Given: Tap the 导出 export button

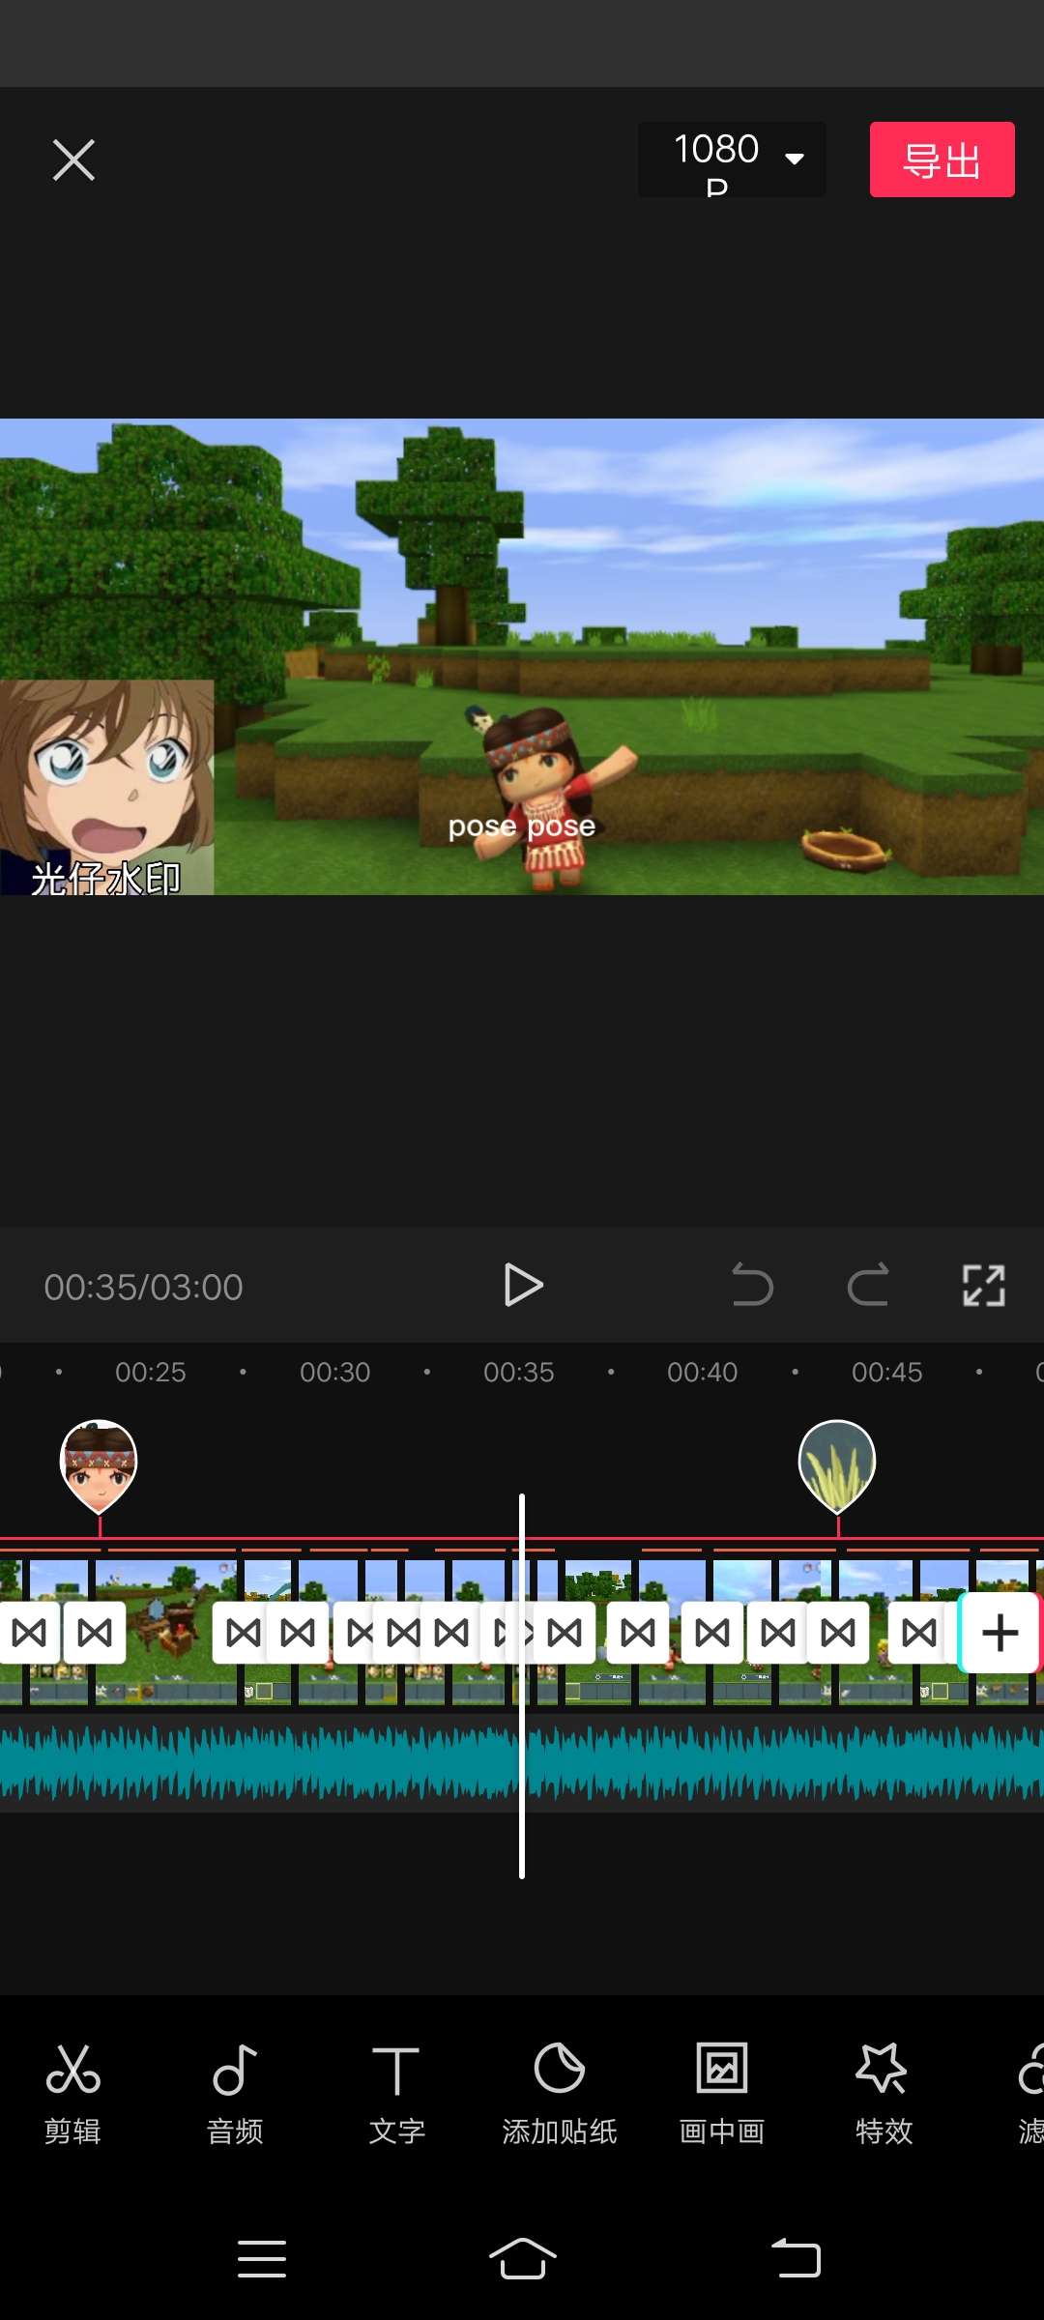Looking at the screenshot, I should (942, 159).
